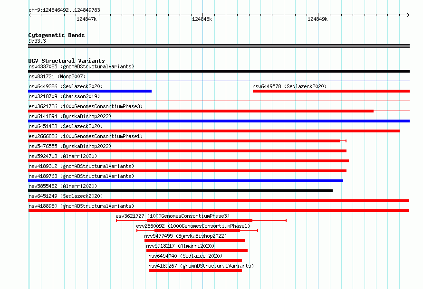Select the nsv5855482 black variant bar
This screenshot has width=423, height=289.
180,191
